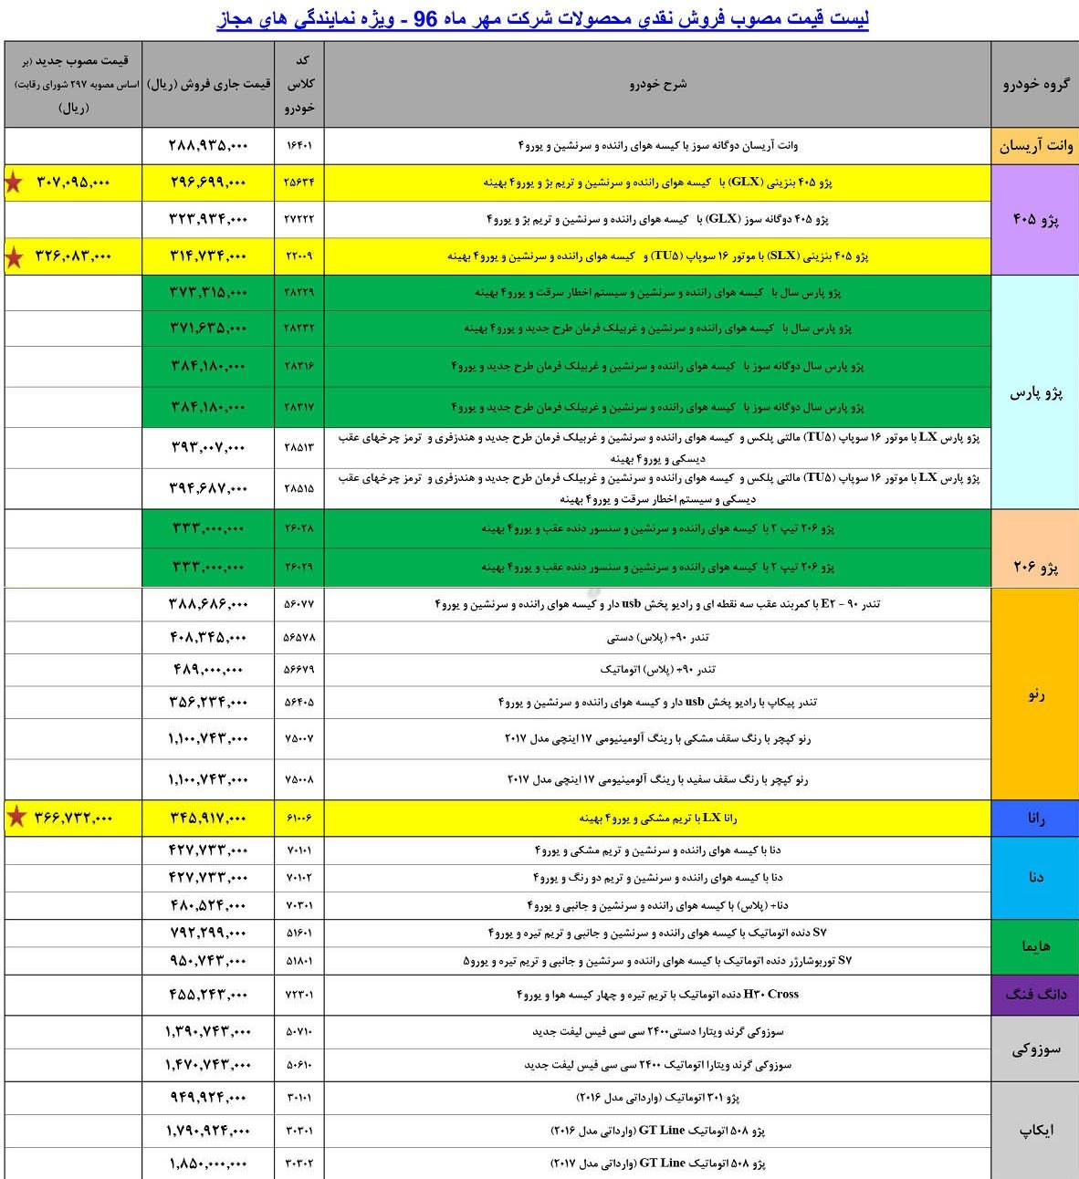1079x1179 pixels.
Task: Click the red star beside price 307,095,000
Action: (15, 183)
